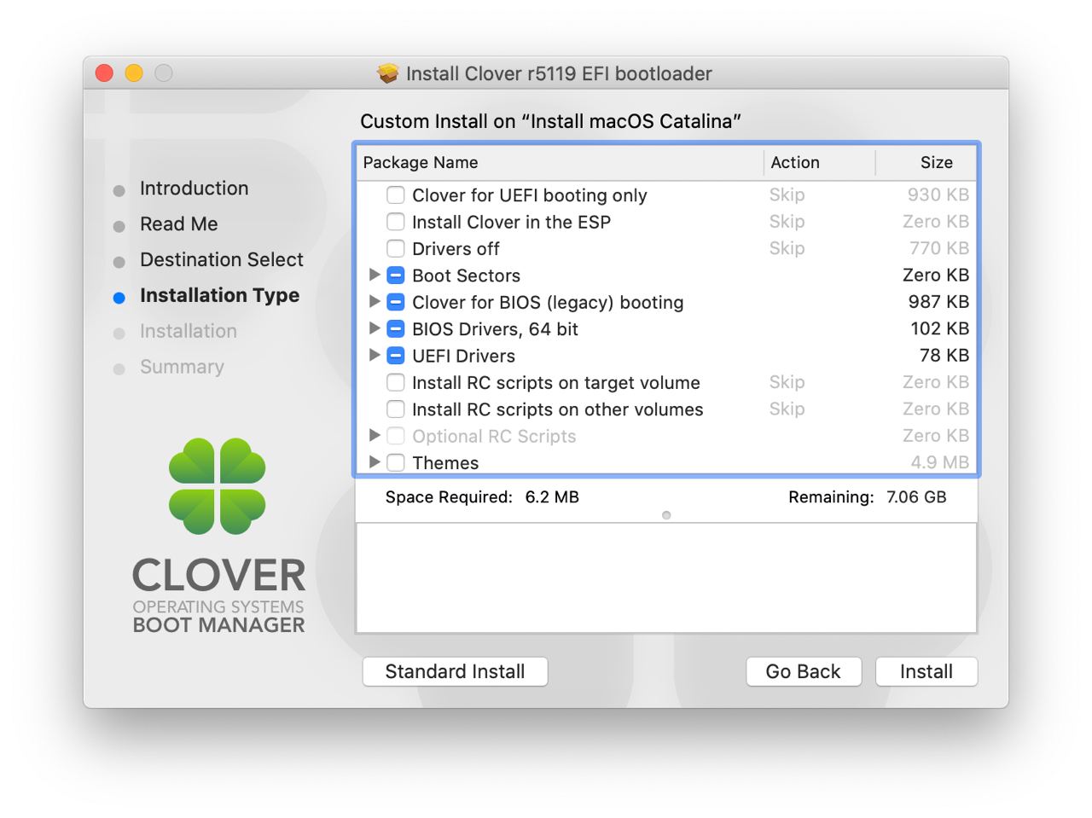This screenshot has width=1092, height=818.
Task: Toggle the Drivers off checkbox
Action: [x=396, y=249]
